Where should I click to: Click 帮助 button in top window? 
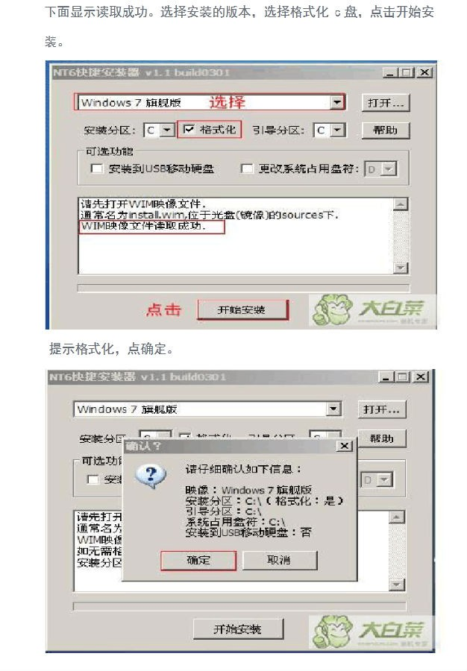click(386, 130)
